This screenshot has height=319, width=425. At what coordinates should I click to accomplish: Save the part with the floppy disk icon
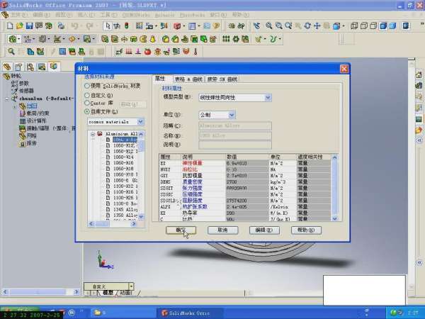29,26
